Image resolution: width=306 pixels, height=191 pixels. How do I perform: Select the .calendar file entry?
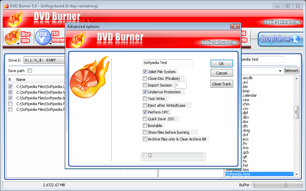[x=249, y=96]
